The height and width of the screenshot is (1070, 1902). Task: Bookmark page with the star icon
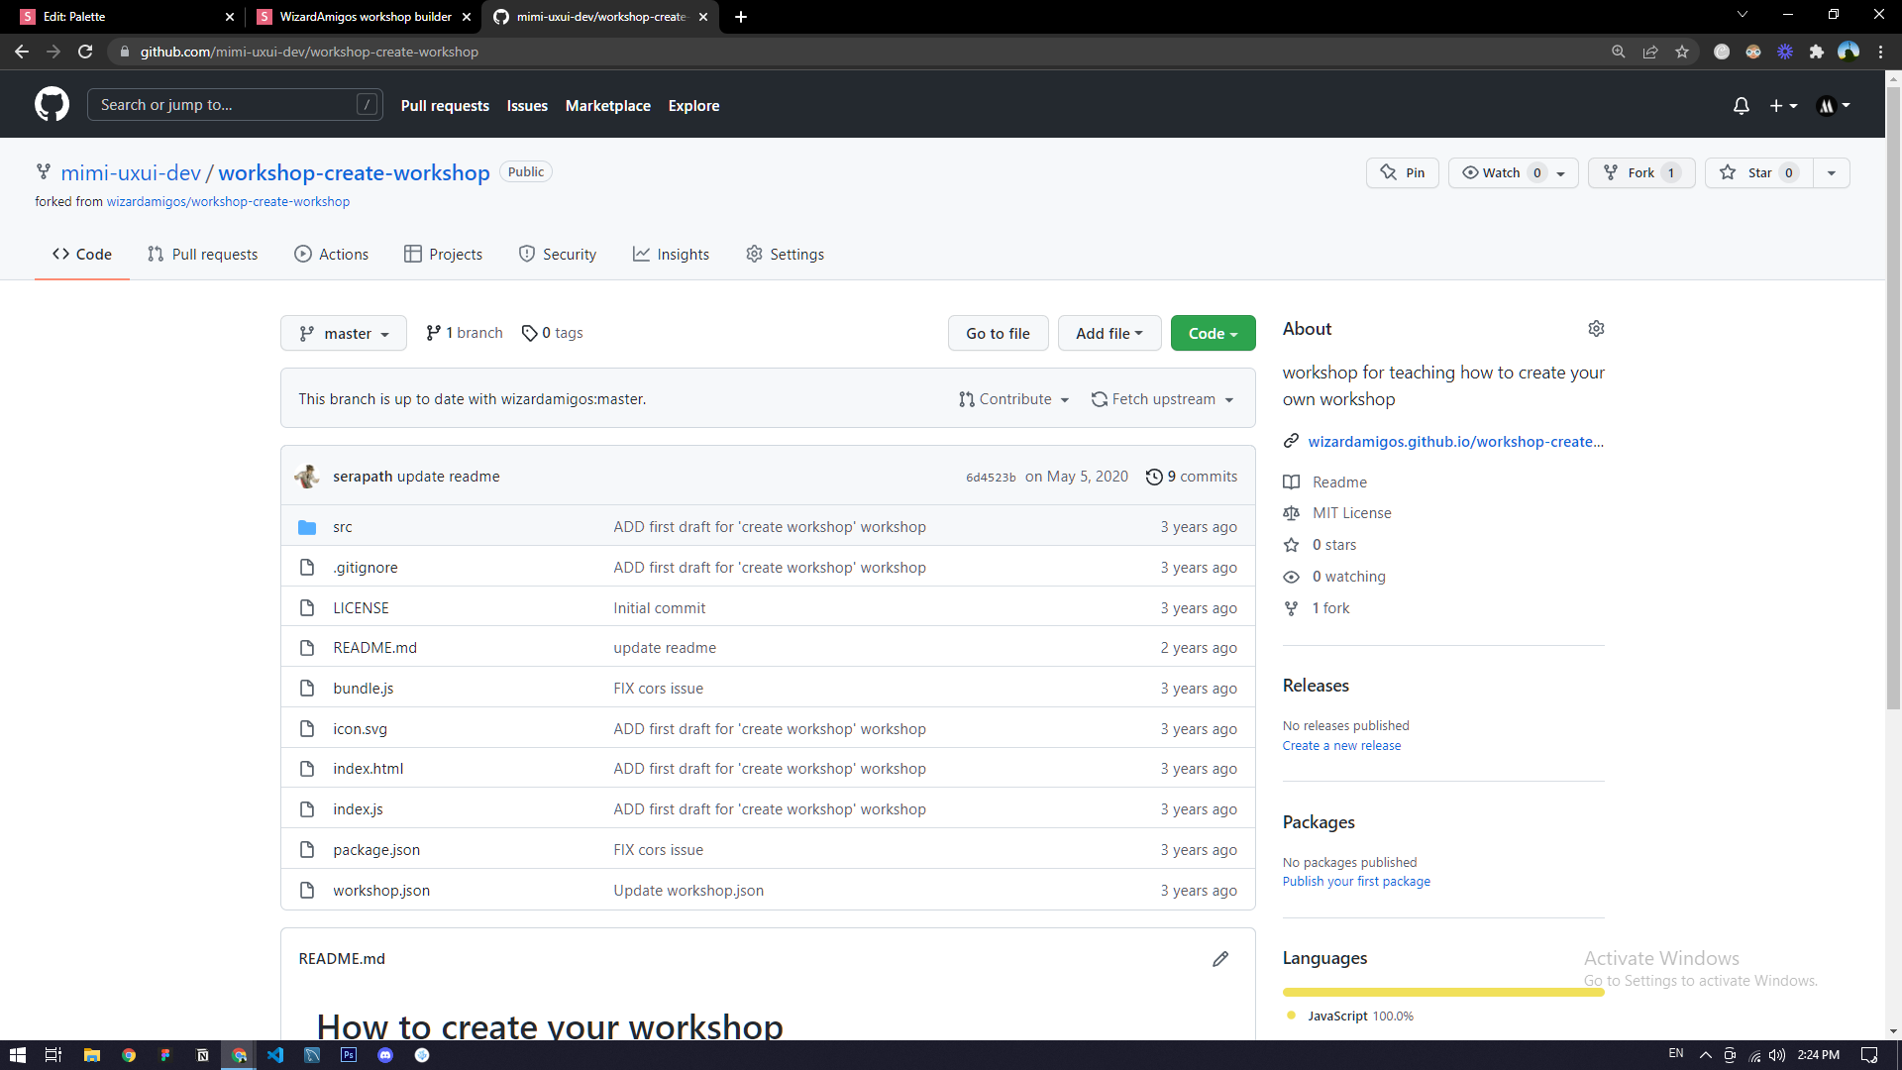[x=1682, y=52]
